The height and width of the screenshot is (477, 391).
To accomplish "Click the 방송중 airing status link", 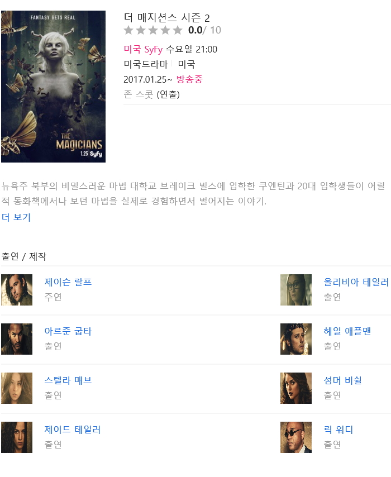I will (x=189, y=79).
